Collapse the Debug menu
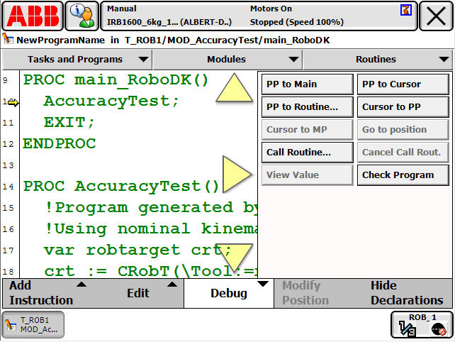455x342 pixels. (229, 293)
